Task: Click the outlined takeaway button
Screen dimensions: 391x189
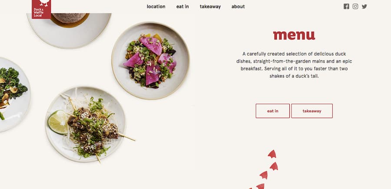Action: [x=311, y=111]
